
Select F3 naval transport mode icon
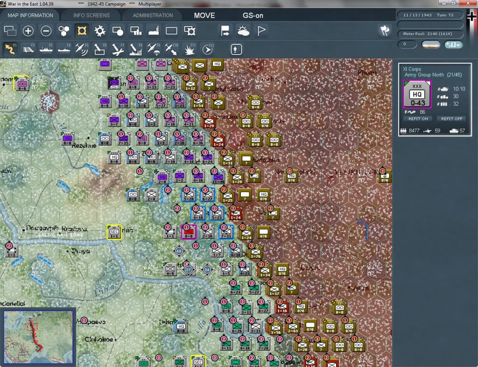coord(46,49)
